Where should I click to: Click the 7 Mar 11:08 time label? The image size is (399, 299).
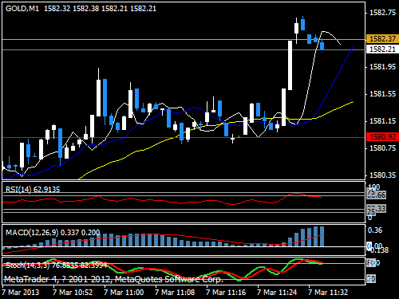tap(175, 293)
